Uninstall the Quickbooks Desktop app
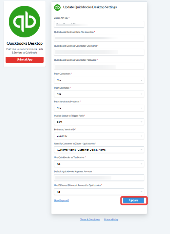The image size is (170, 234). tap(25, 59)
